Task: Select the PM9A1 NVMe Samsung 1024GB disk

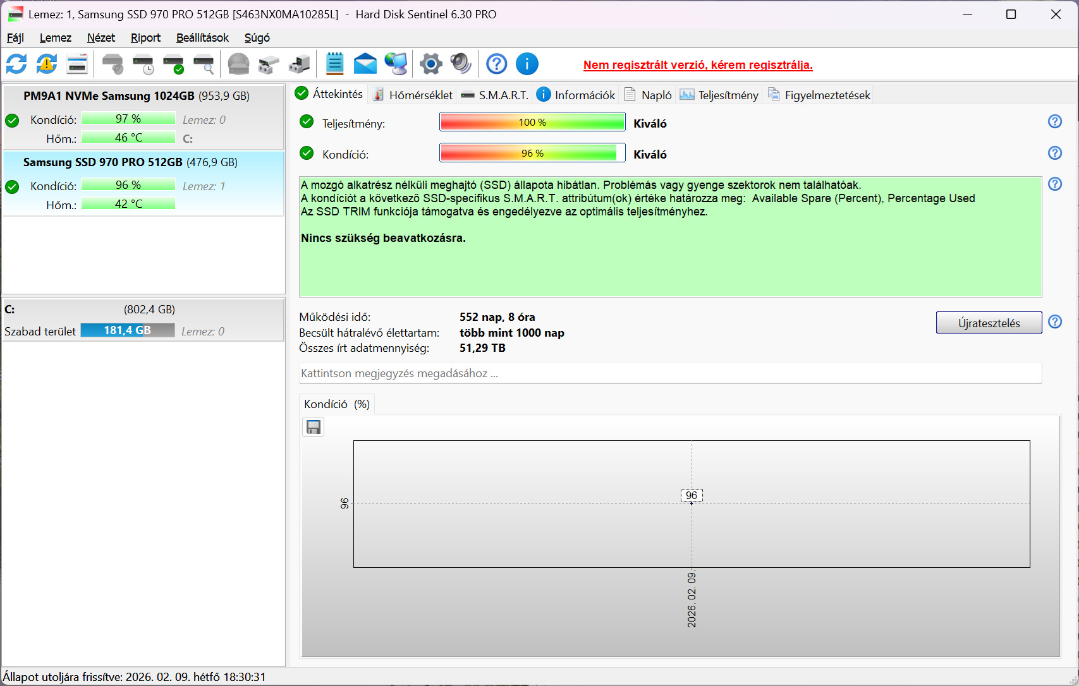Action: pyautogui.click(x=143, y=117)
